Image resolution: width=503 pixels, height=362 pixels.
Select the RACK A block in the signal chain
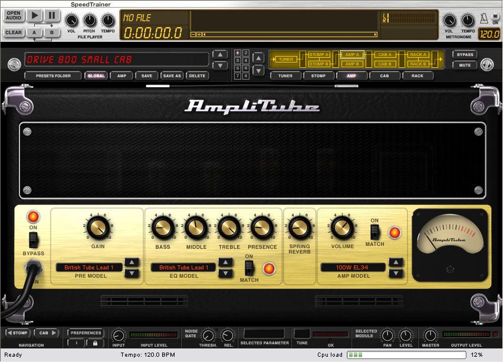(x=418, y=54)
